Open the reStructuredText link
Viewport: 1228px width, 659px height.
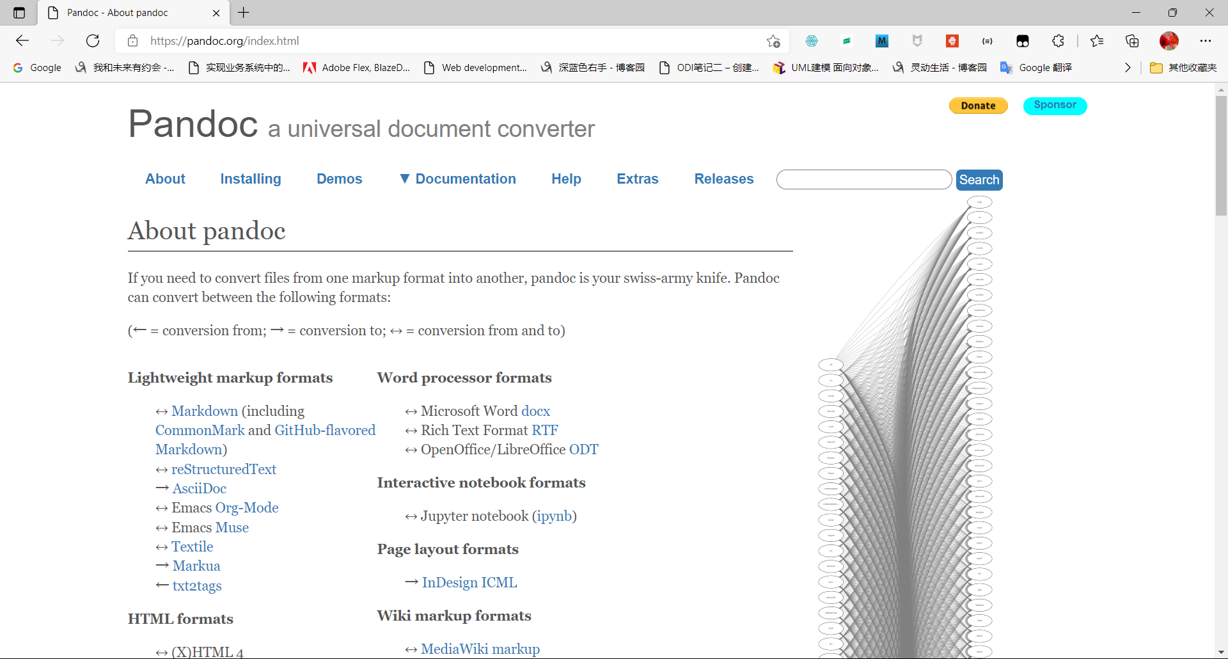click(x=224, y=470)
